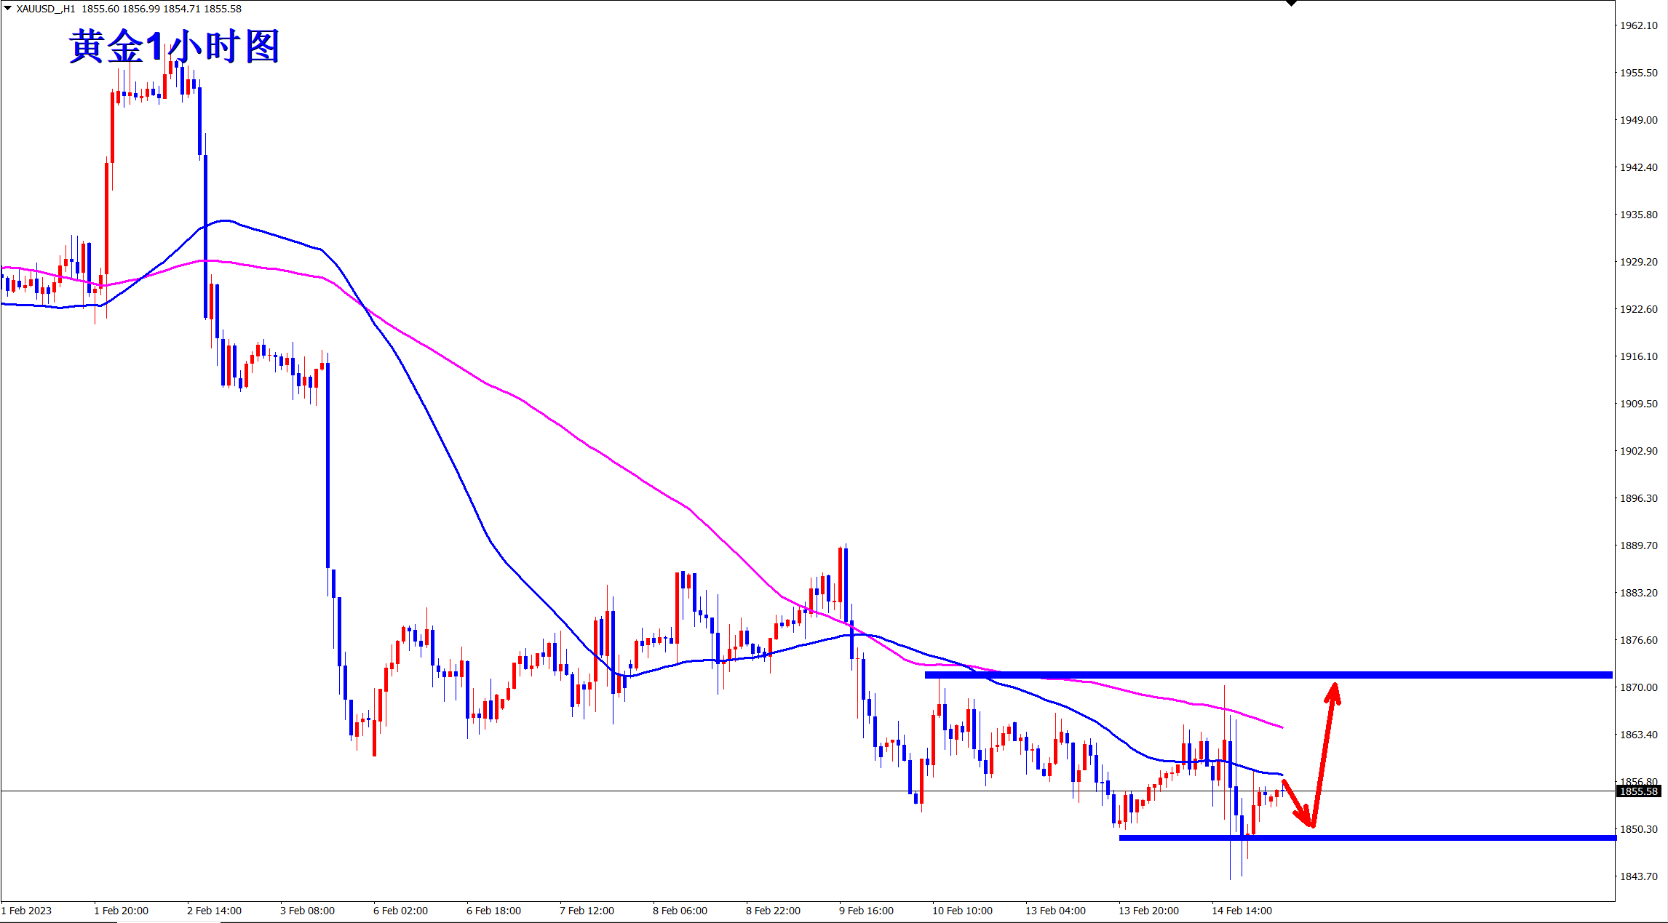Click the 1 Feb 2023 date label
This screenshot has width=1668, height=923.
click(26, 911)
